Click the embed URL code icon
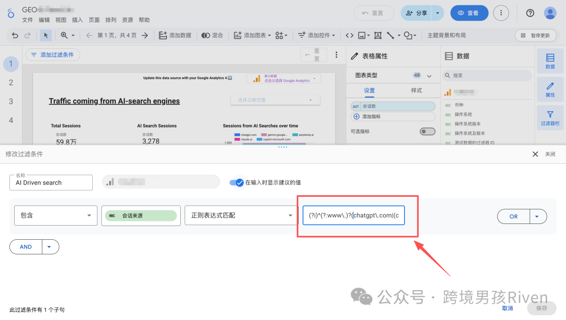 (350, 35)
